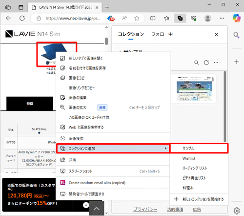
Task: Switch to the コレクション tab
Action: click(x=131, y=34)
